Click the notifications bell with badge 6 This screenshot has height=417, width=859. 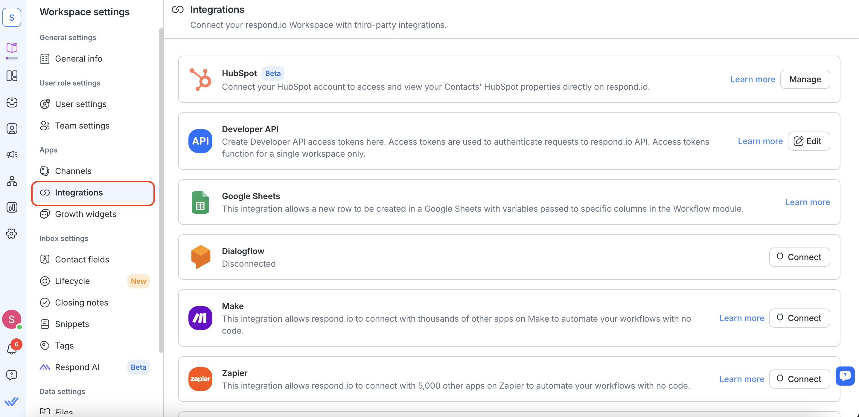tap(12, 348)
